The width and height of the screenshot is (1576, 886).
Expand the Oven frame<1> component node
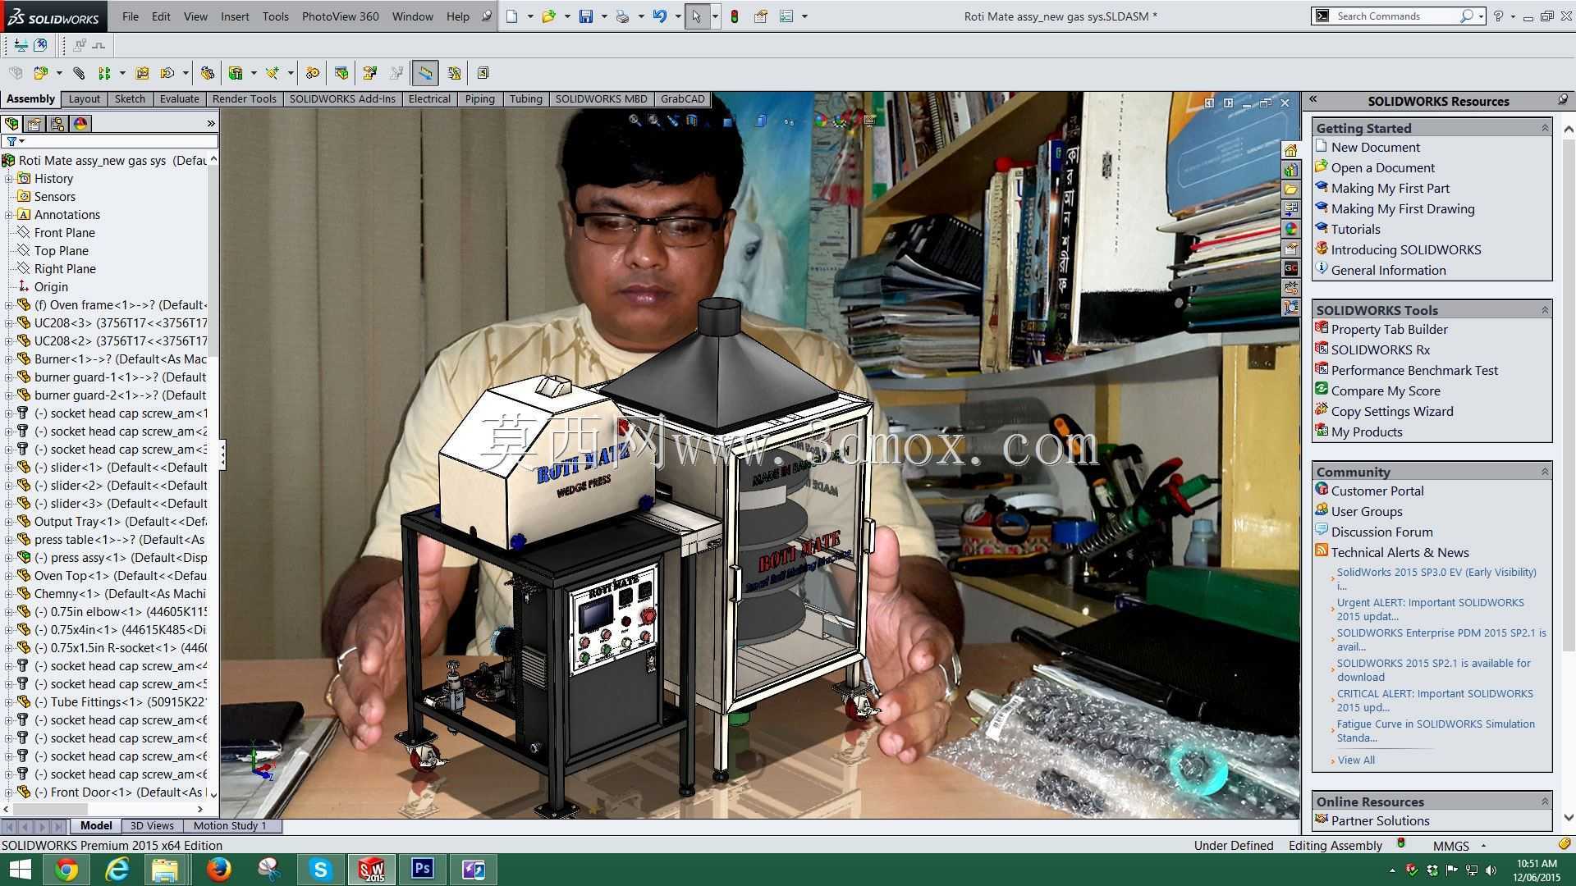[9, 305]
